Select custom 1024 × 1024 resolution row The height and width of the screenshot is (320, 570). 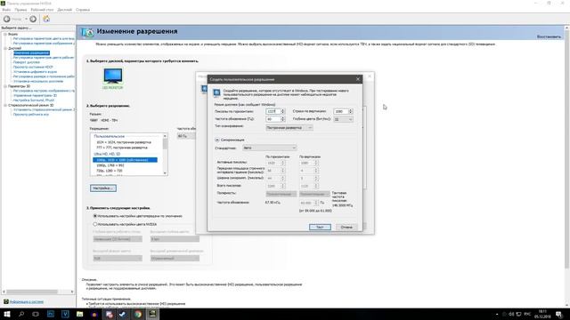pyautogui.click(x=124, y=142)
